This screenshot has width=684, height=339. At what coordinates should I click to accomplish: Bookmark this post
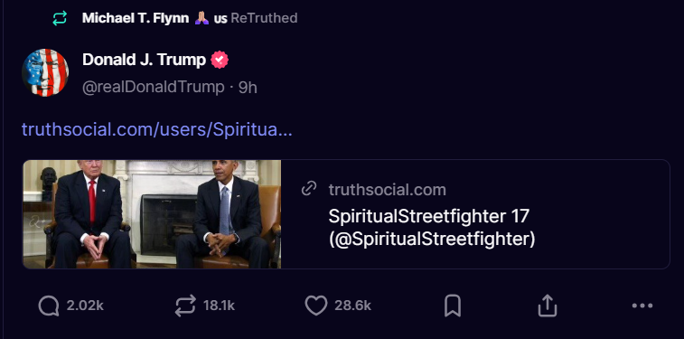(x=453, y=306)
